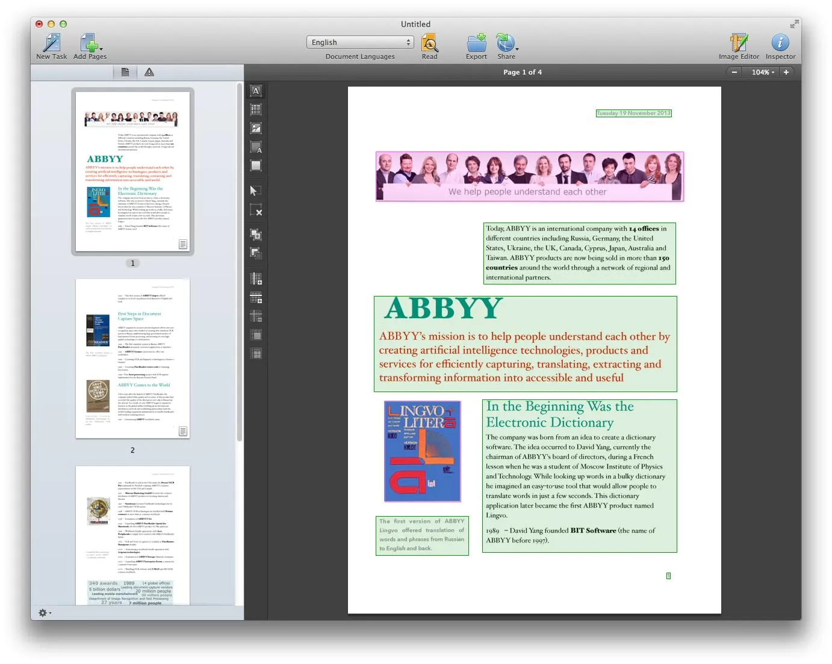The width and height of the screenshot is (832, 664).
Task: Select the ABBYY mission statement text area
Action: [526, 344]
